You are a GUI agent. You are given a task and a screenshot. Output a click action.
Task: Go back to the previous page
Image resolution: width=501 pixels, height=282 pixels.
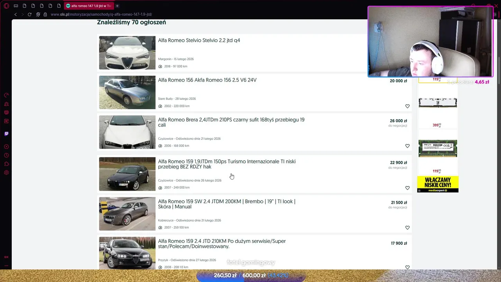pos(16,14)
